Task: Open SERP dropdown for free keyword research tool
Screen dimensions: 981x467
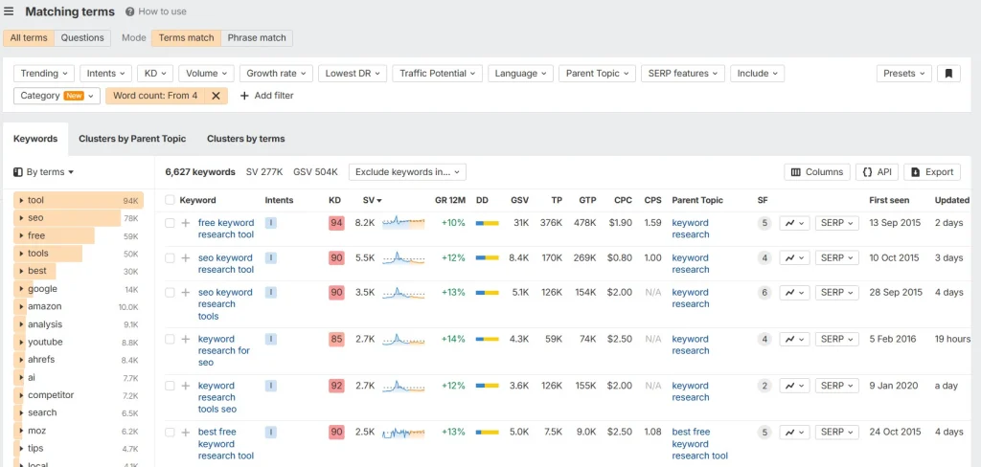Action: (837, 223)
